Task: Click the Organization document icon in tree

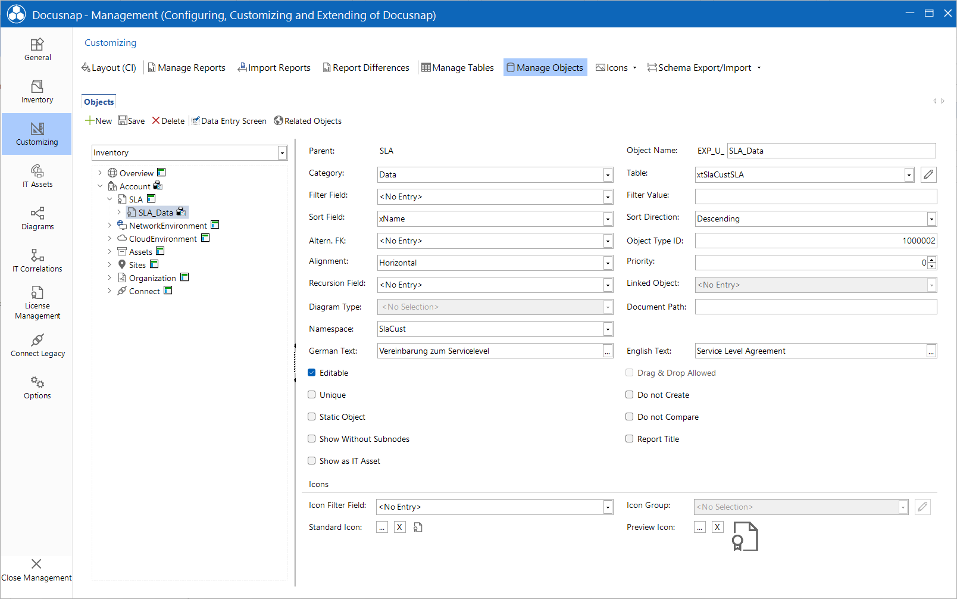Action: pyautogui.click(x=122, y=277)
